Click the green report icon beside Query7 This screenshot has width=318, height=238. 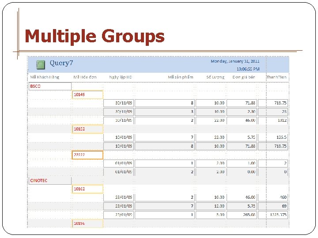[x=41, y=65]
